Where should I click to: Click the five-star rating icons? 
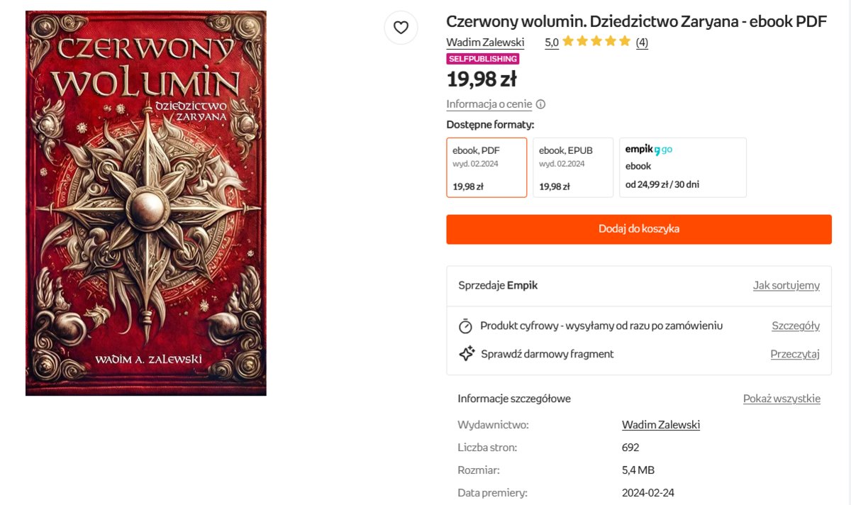[x=596, y=42]
